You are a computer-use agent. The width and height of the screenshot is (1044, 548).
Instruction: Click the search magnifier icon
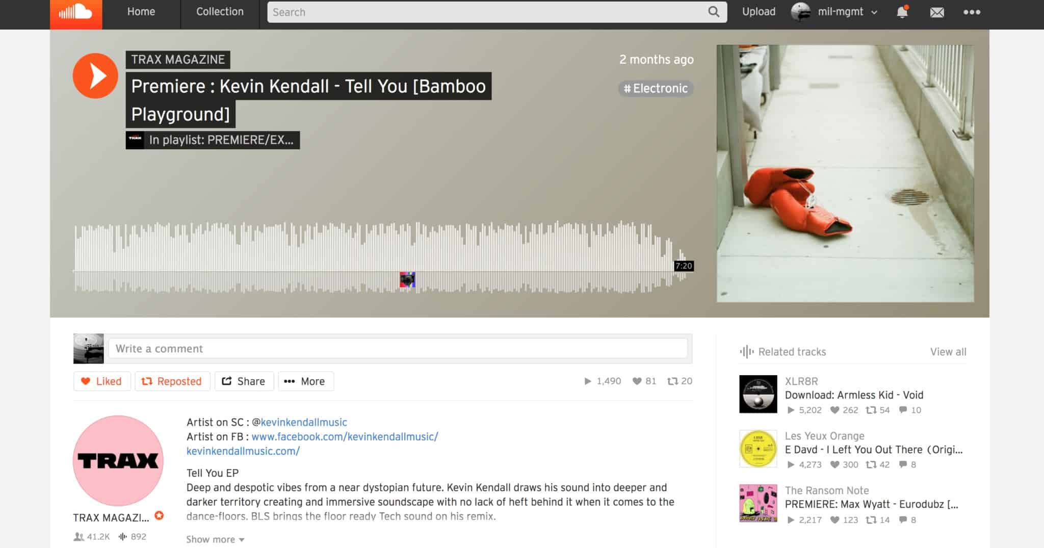tap(714, 12)
